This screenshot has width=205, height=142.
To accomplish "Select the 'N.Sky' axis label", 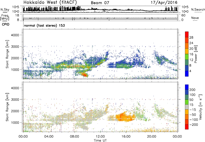I will click(5, 9).
